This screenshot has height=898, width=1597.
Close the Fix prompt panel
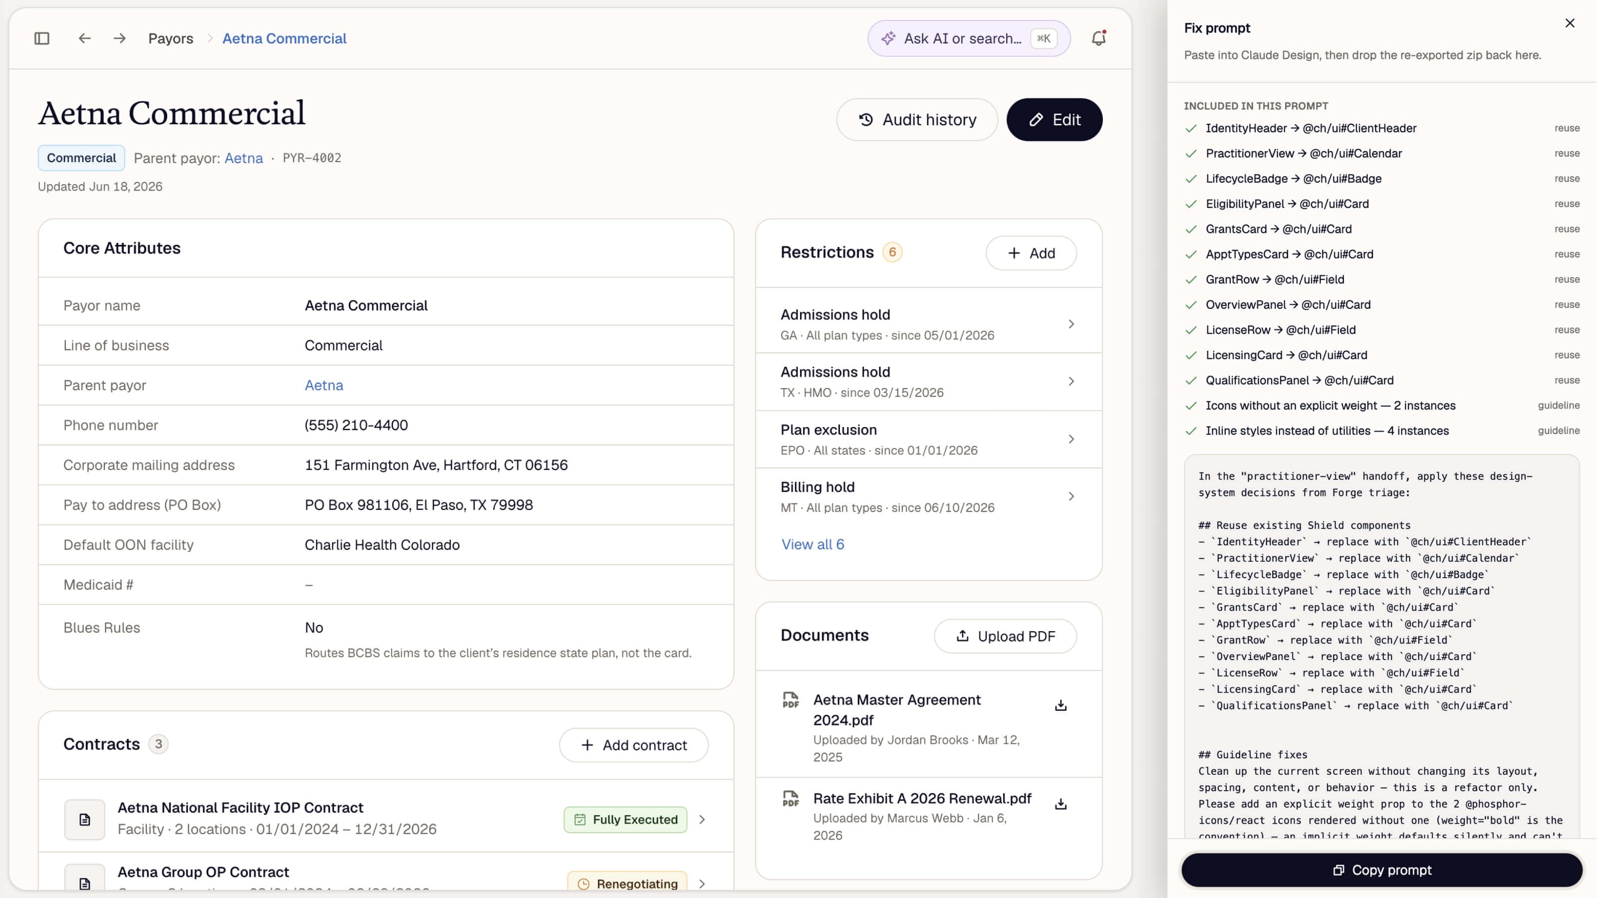[x=1570, y=23]
